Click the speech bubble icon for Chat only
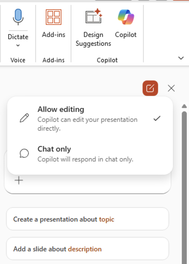189x264 pixels. [24, 153]
